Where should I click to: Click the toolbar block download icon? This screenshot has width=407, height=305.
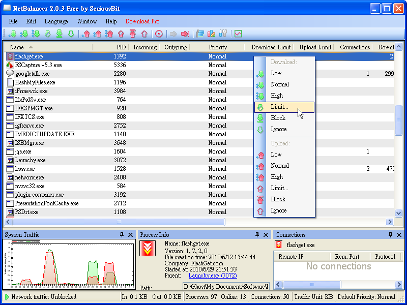(x=59, y=34)
